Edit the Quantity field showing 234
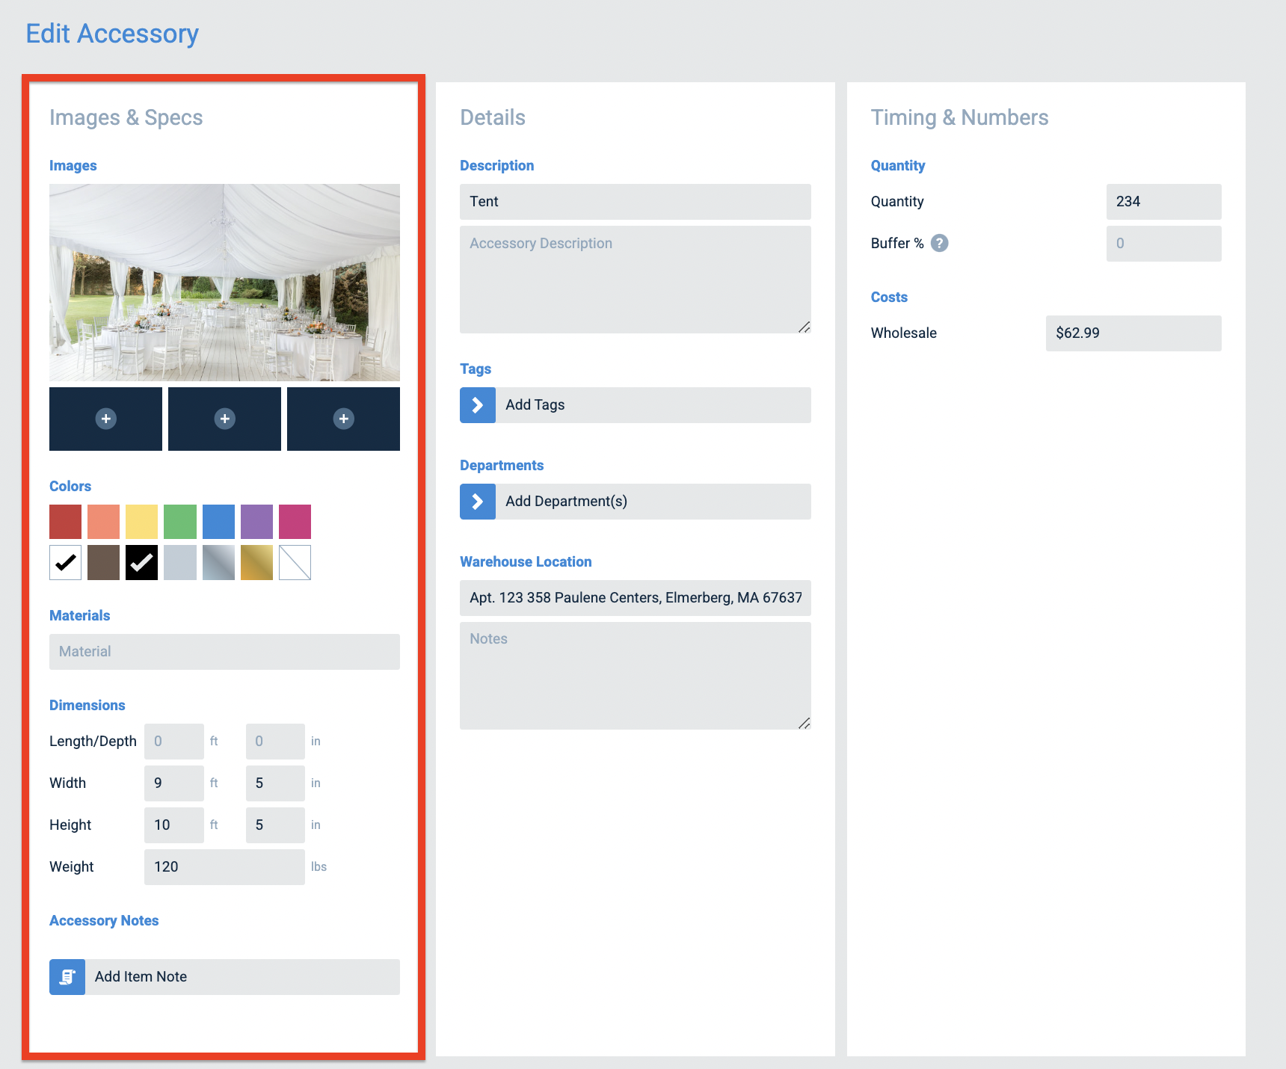Viewport: 1286px width, 1069px height. tap(1163, 201)
